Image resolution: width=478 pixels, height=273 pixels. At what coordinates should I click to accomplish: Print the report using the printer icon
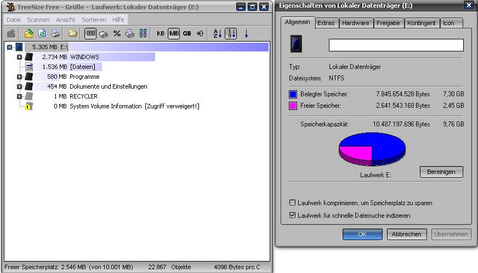tap(55, 33)
